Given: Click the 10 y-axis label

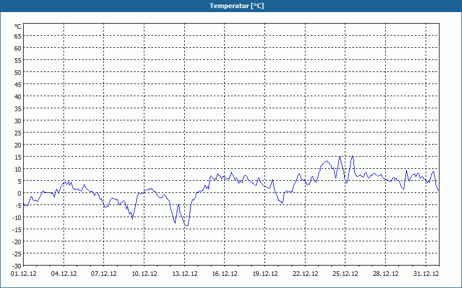Looking at the screenshot, I should coord(18,169).
